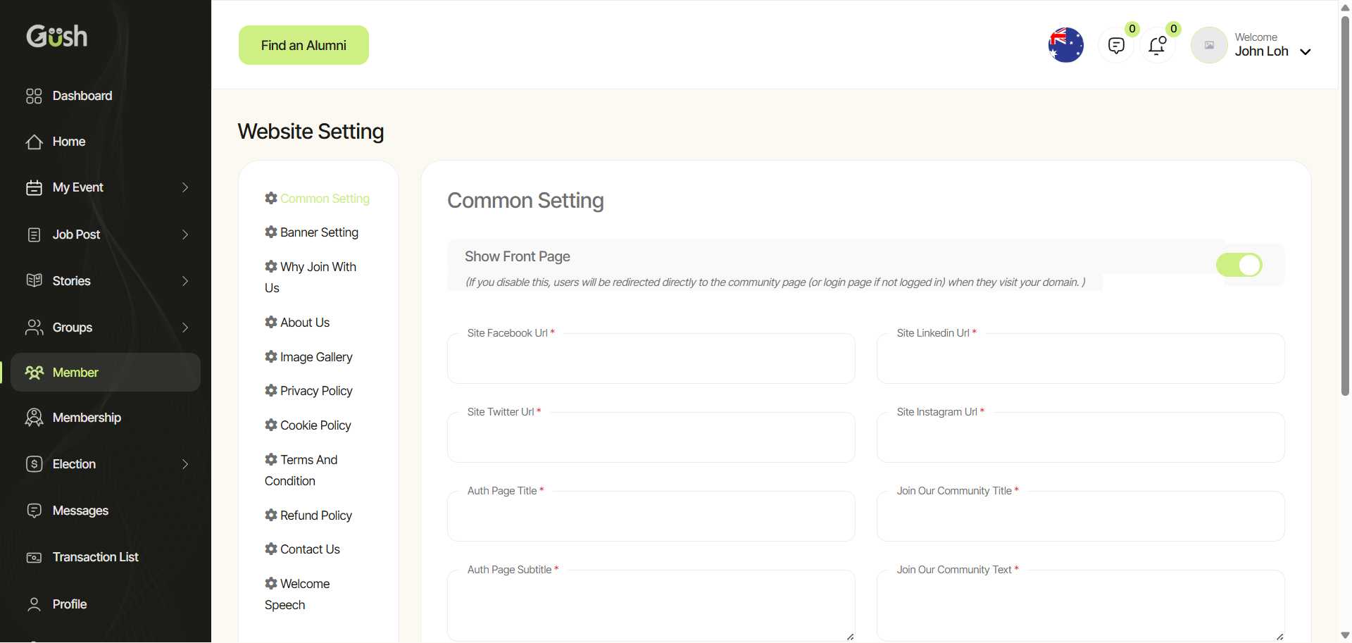The height and width of the screenshot is (643, 1352).
Task: Focus the Site Linkedin Url field
Action: [1080, 358]
